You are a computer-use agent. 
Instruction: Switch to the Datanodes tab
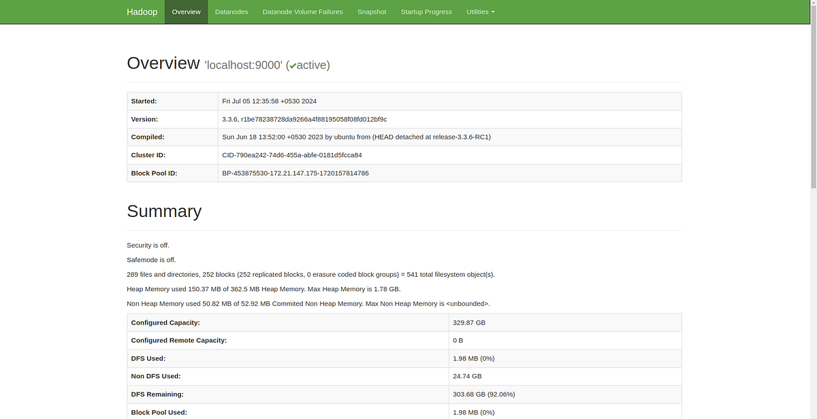[231, 12]
